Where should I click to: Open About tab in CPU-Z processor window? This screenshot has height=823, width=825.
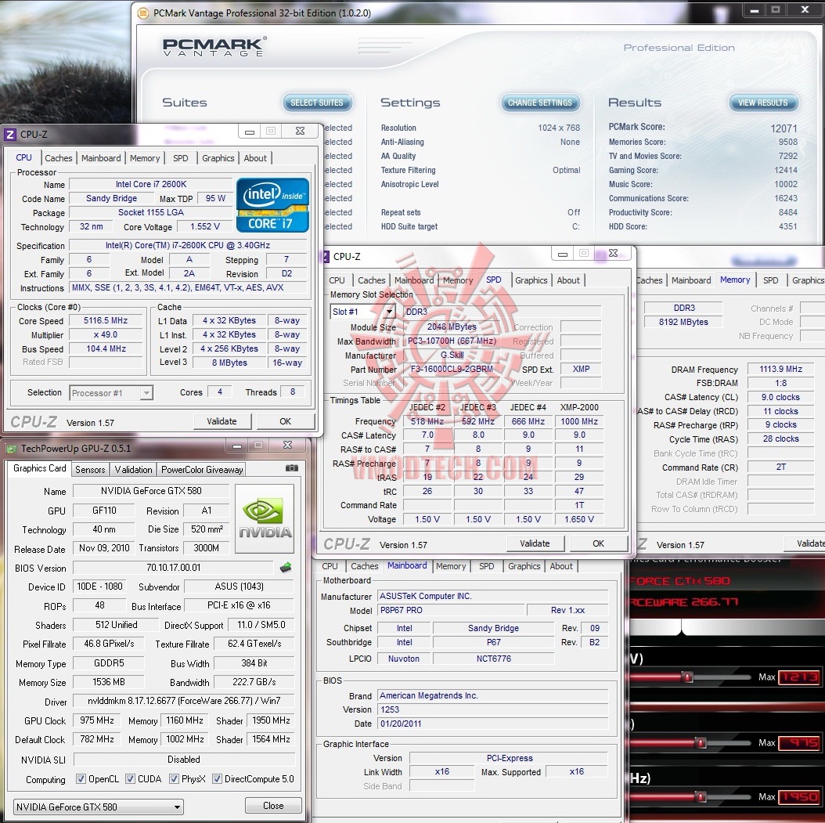pos(255,158)
